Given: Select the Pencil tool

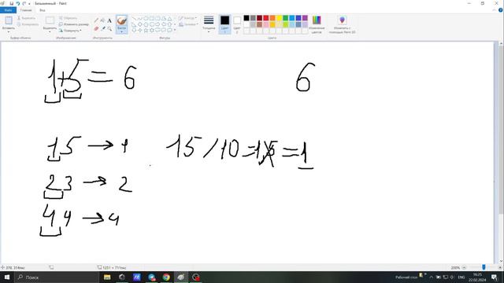Looking at the screenshot, I should tap(96, 20).
